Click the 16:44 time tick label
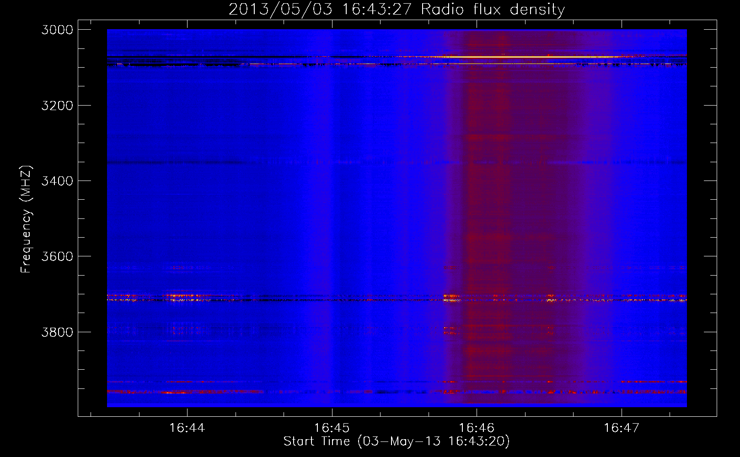The image size is (740, 457). 187,428
